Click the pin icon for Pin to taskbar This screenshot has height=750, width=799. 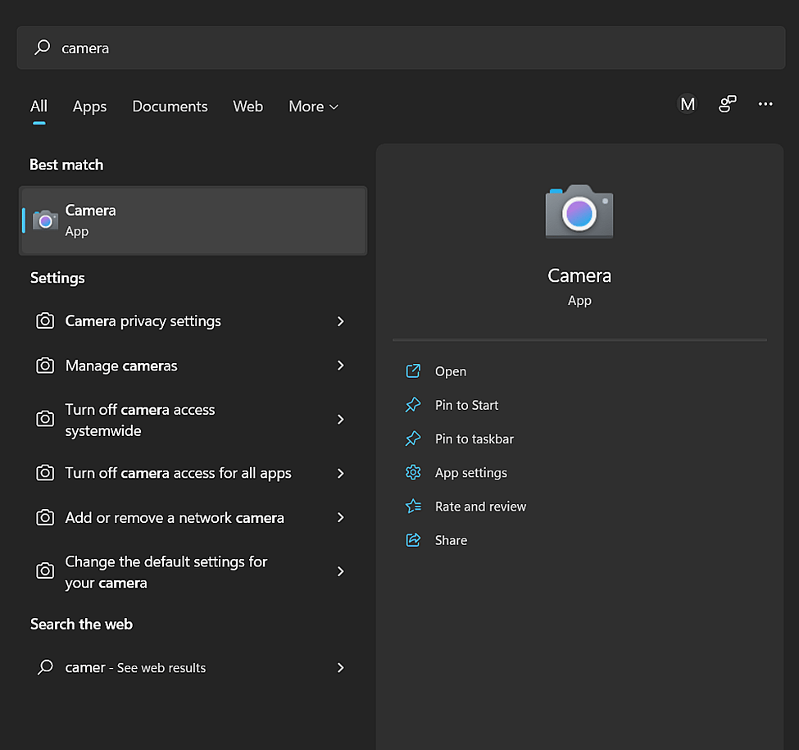coord(413,439)
